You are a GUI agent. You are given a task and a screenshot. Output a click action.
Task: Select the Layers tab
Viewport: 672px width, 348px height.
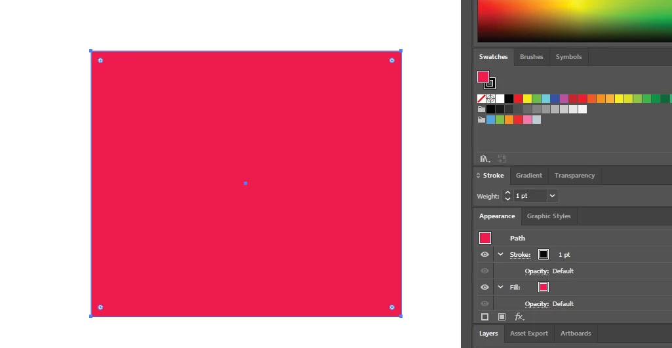click(488, 334)
